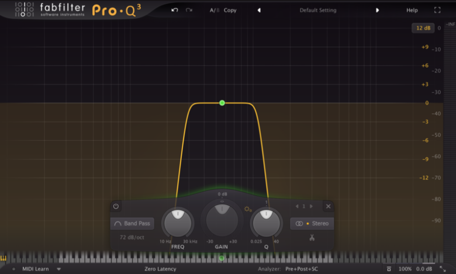Select next band with right triangle
Viewport: 456px width, 274px height.
pos(311,206)
